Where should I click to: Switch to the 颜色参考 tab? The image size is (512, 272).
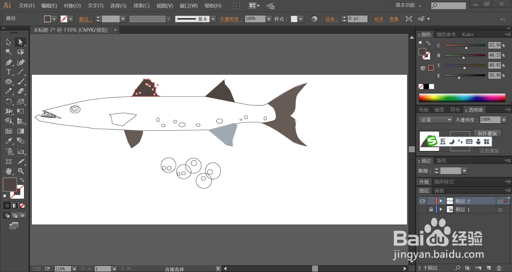[x=446, y=34]
